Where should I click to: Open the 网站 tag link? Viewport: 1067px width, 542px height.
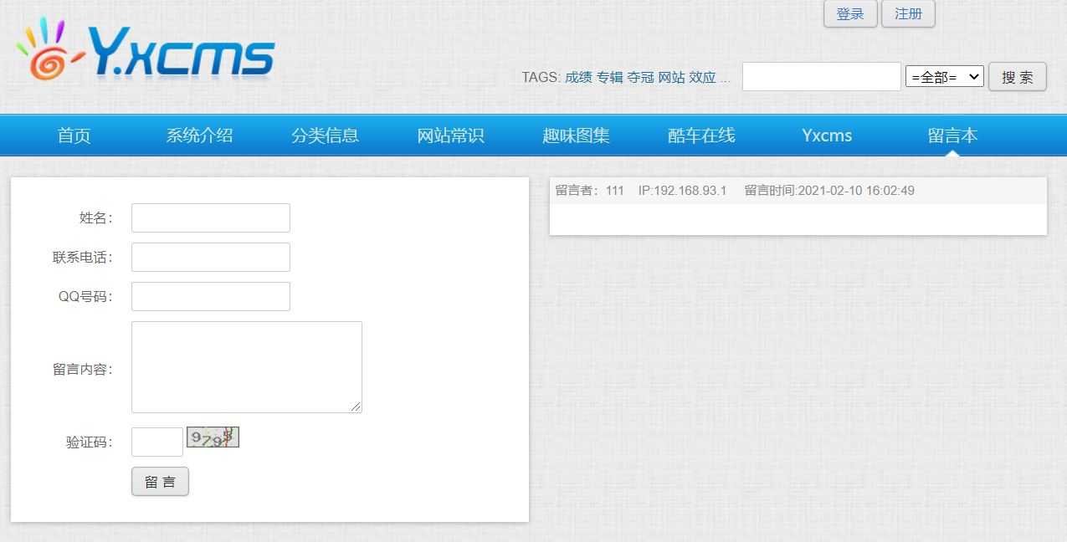(x=671, y=77)
